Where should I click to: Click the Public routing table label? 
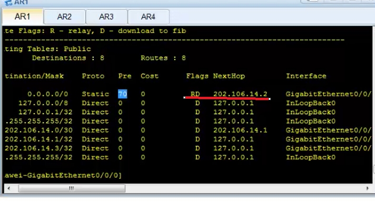[77, 49]
